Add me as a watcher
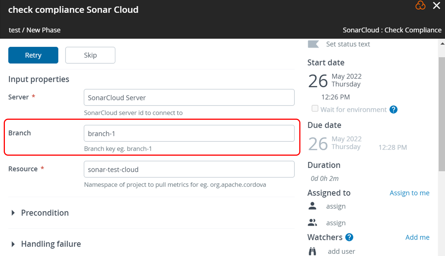445x256 pixels. point(417,237)
